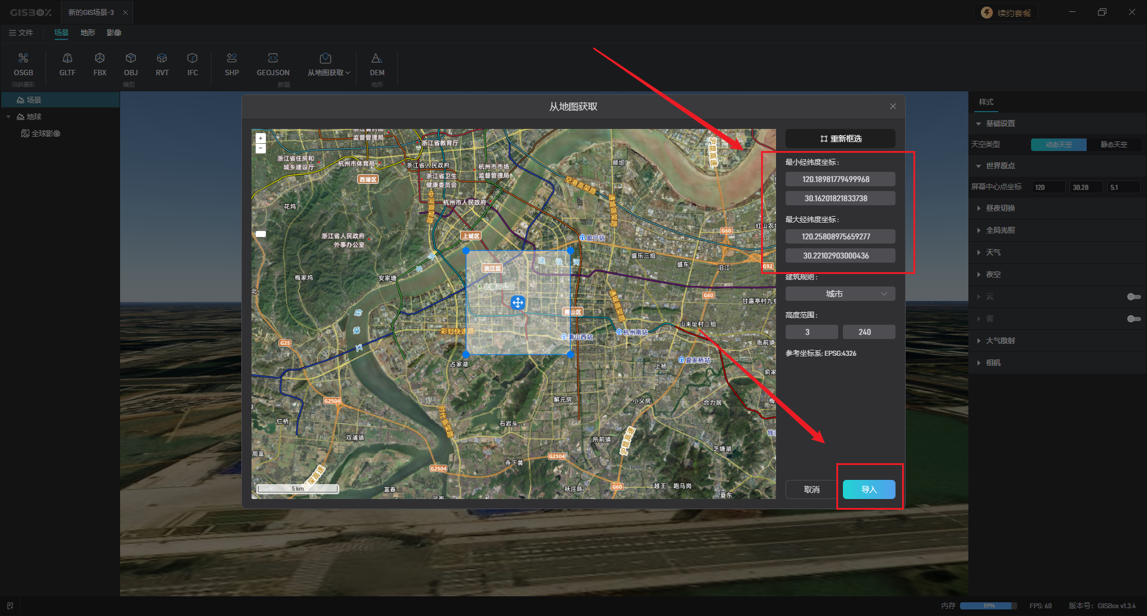Viewport: 1147px width, 616px height.
Task: Toggle the 云 switch
Action: click(1133, 297)
